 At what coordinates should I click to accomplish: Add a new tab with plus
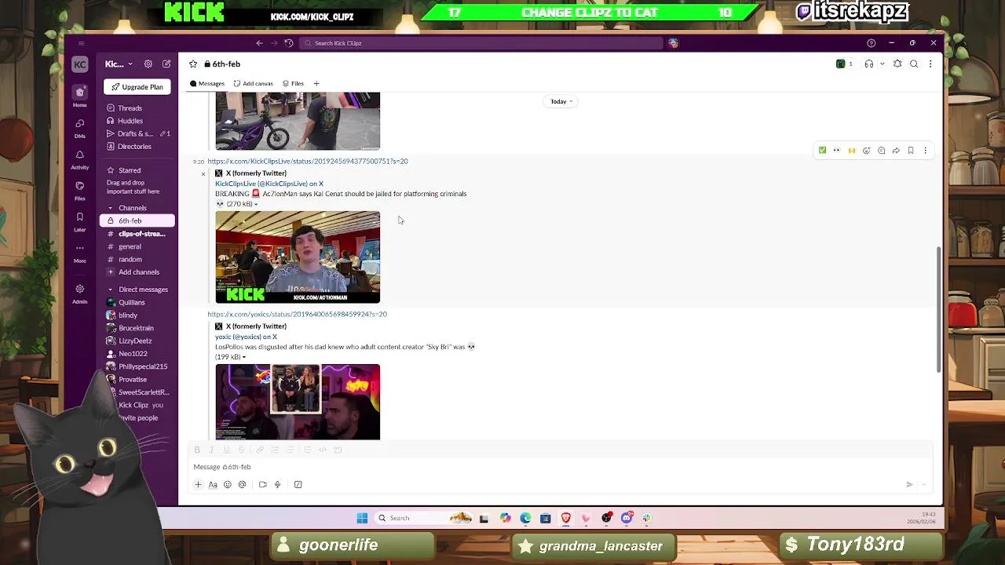(x=316, y=83)
